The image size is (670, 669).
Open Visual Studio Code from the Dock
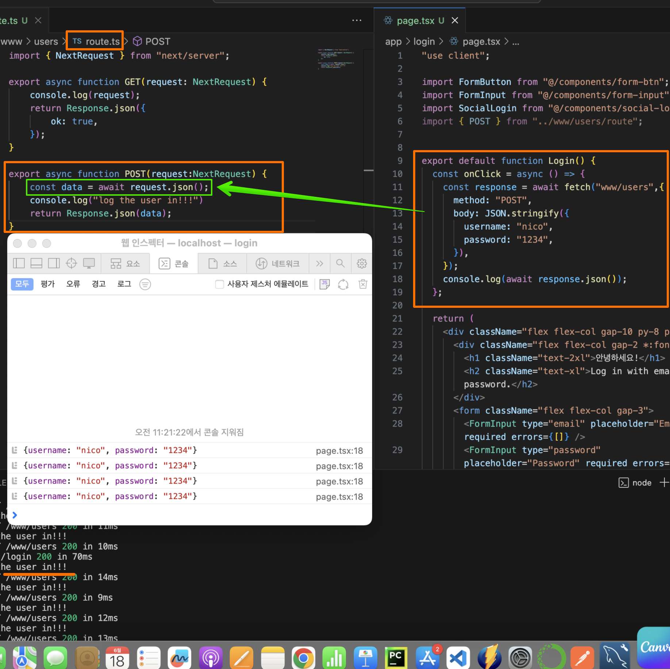(458, 657)
